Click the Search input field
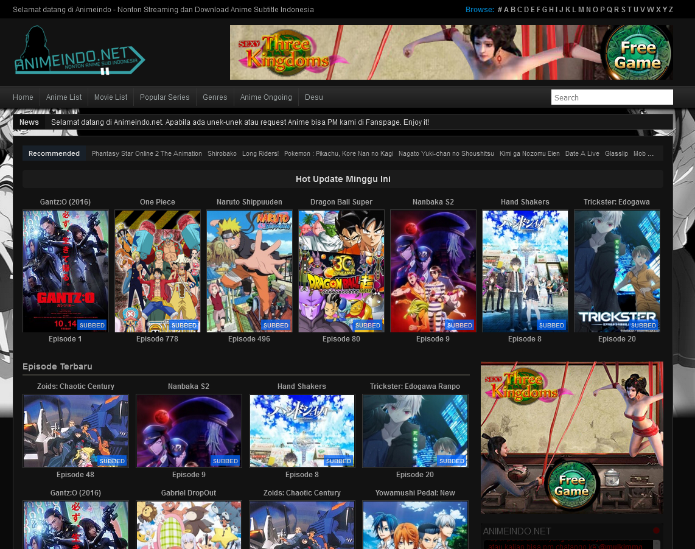 point(612,97)
